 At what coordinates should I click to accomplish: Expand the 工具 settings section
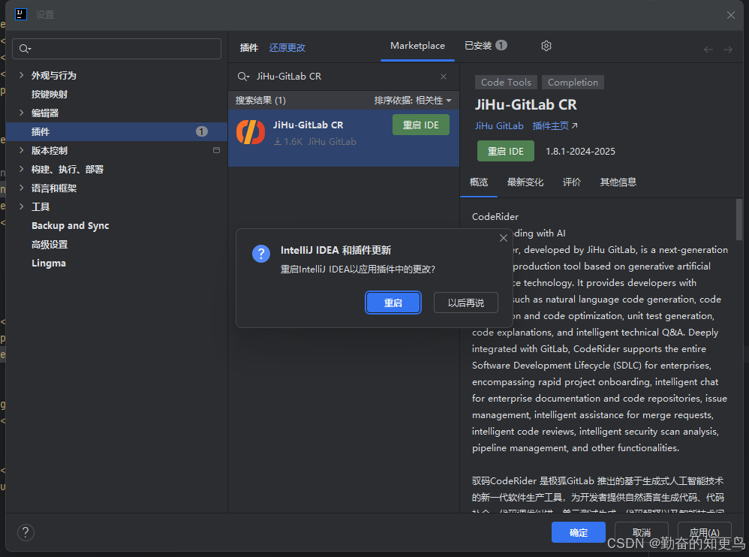click(x=21, y=206)
